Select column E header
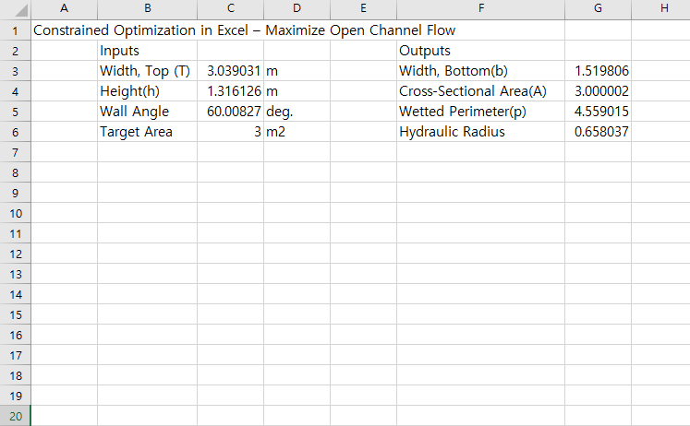Screen dimensions: 690x426 (364, 8)
